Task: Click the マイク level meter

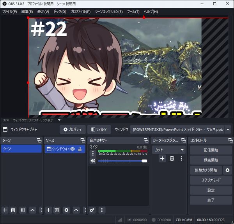Action: (x=123, y=151)
